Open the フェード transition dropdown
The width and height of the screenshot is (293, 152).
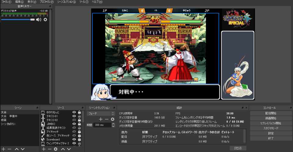(101, 113)
